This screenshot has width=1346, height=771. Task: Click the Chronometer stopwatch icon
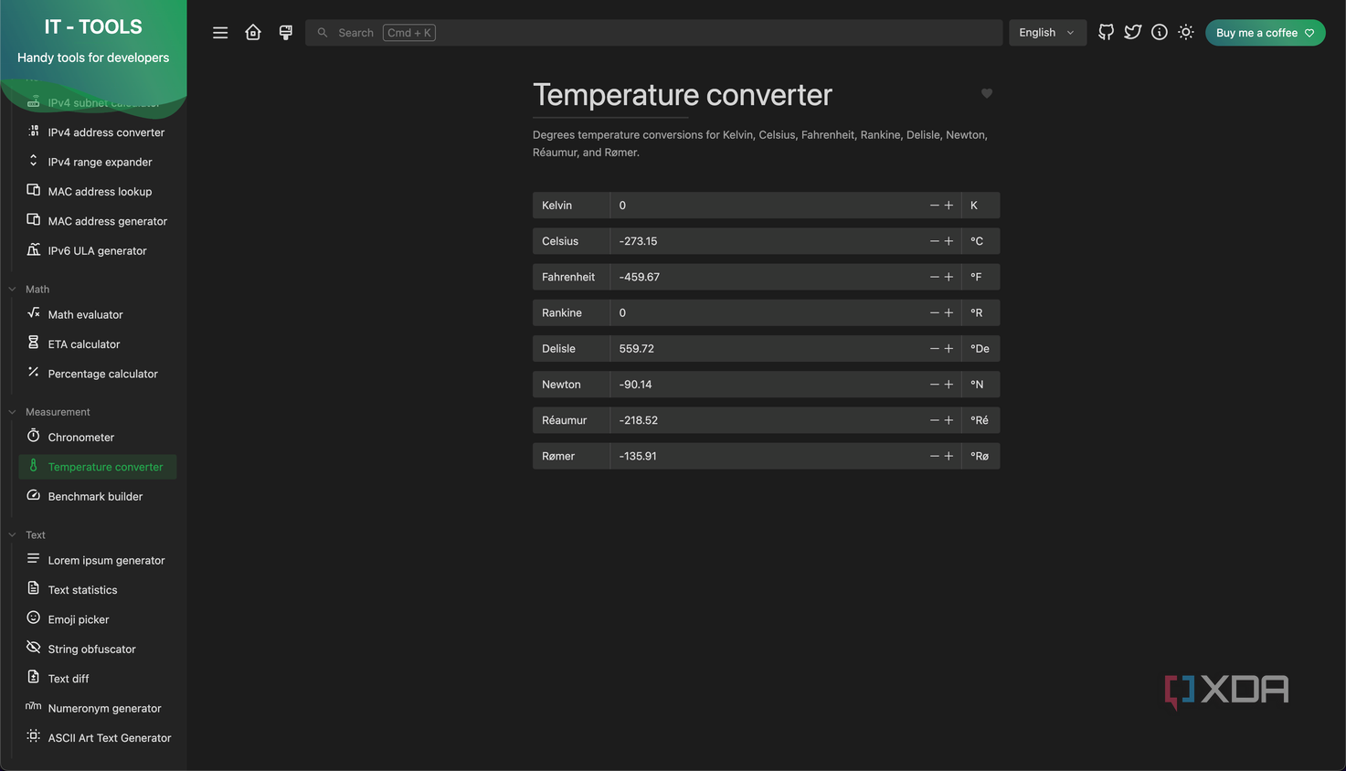[34, 436]
